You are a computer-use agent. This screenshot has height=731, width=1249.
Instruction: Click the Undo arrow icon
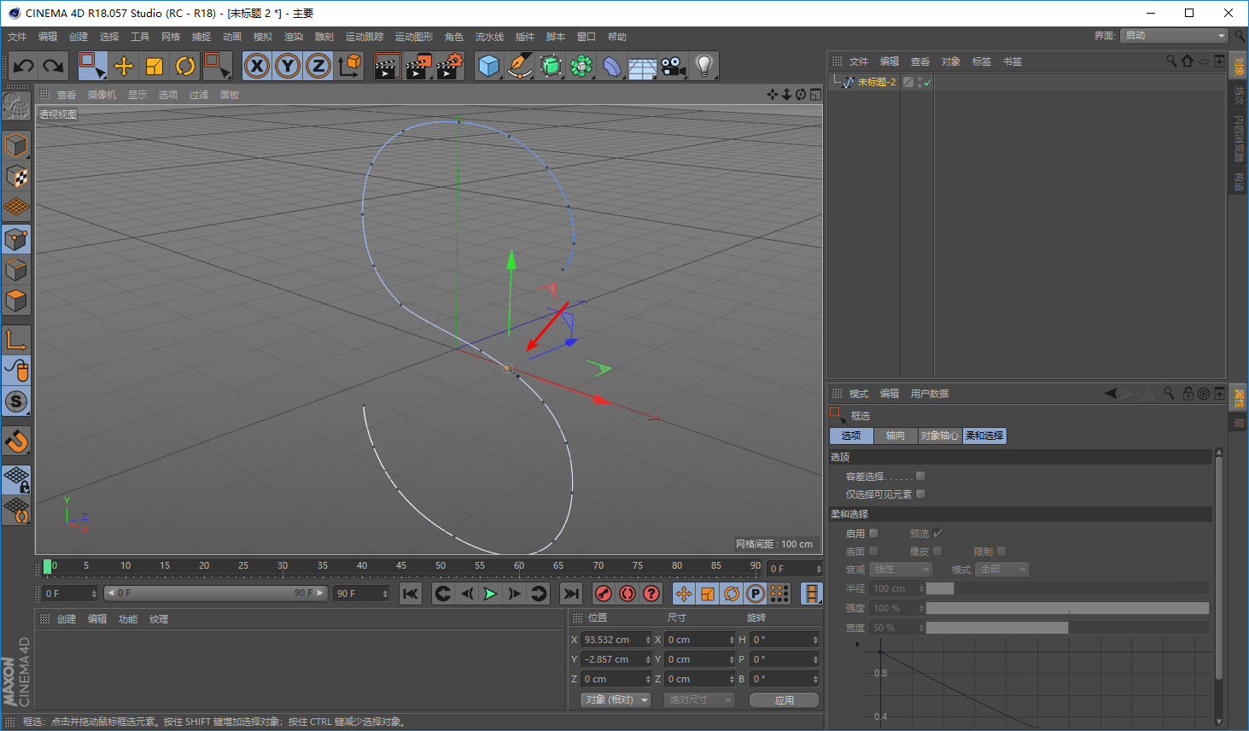coord(23,66)
